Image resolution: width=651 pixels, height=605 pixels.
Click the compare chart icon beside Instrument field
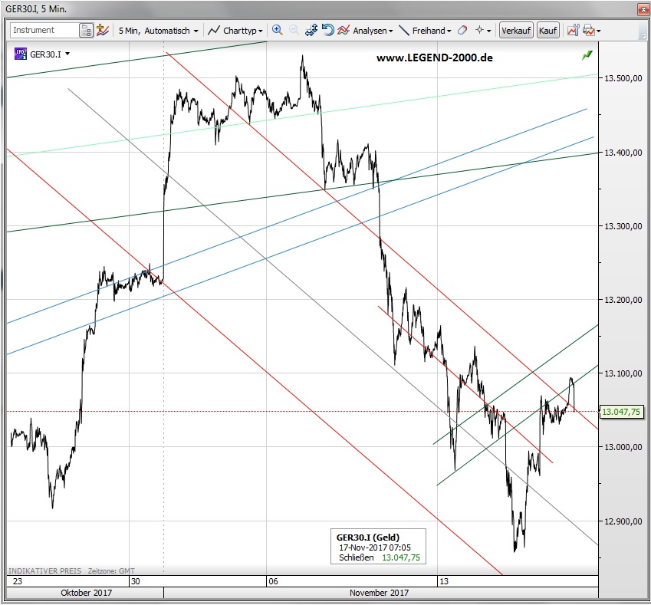[x=103, y=31]
